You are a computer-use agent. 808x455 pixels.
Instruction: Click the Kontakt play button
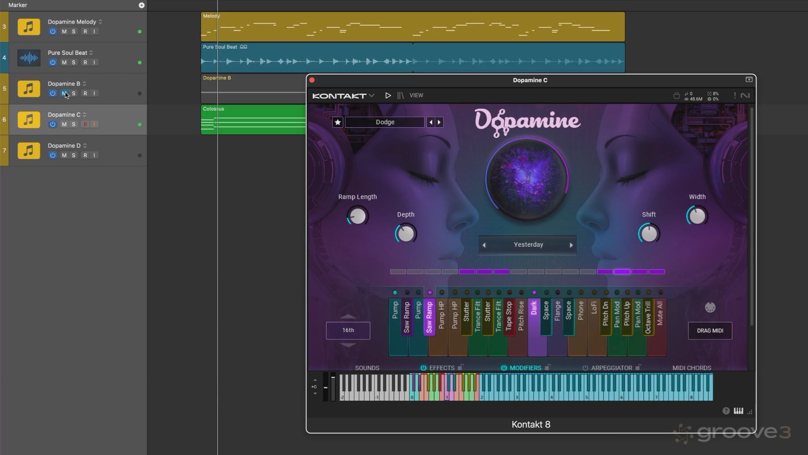[388, 96]
